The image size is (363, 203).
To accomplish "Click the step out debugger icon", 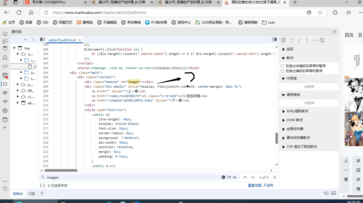I will (307, 40).
